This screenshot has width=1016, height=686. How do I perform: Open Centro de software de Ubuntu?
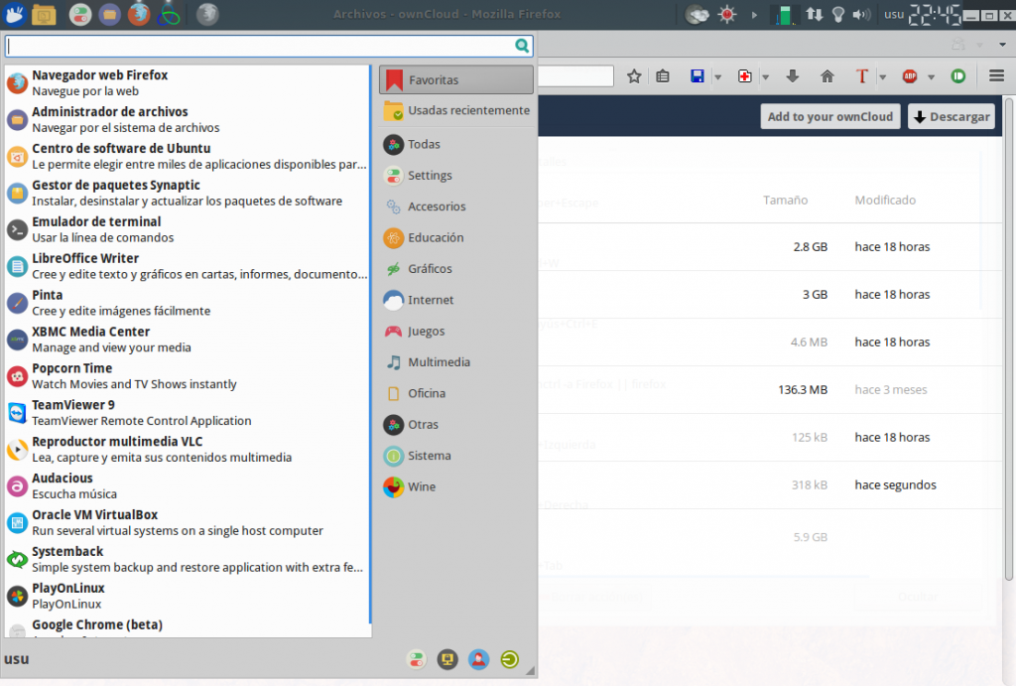[x=188, y=156]
